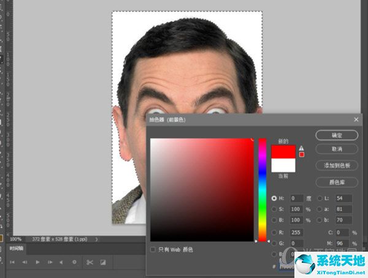Jump to first frame in timeline
The image size is (368, 278).
12,262
